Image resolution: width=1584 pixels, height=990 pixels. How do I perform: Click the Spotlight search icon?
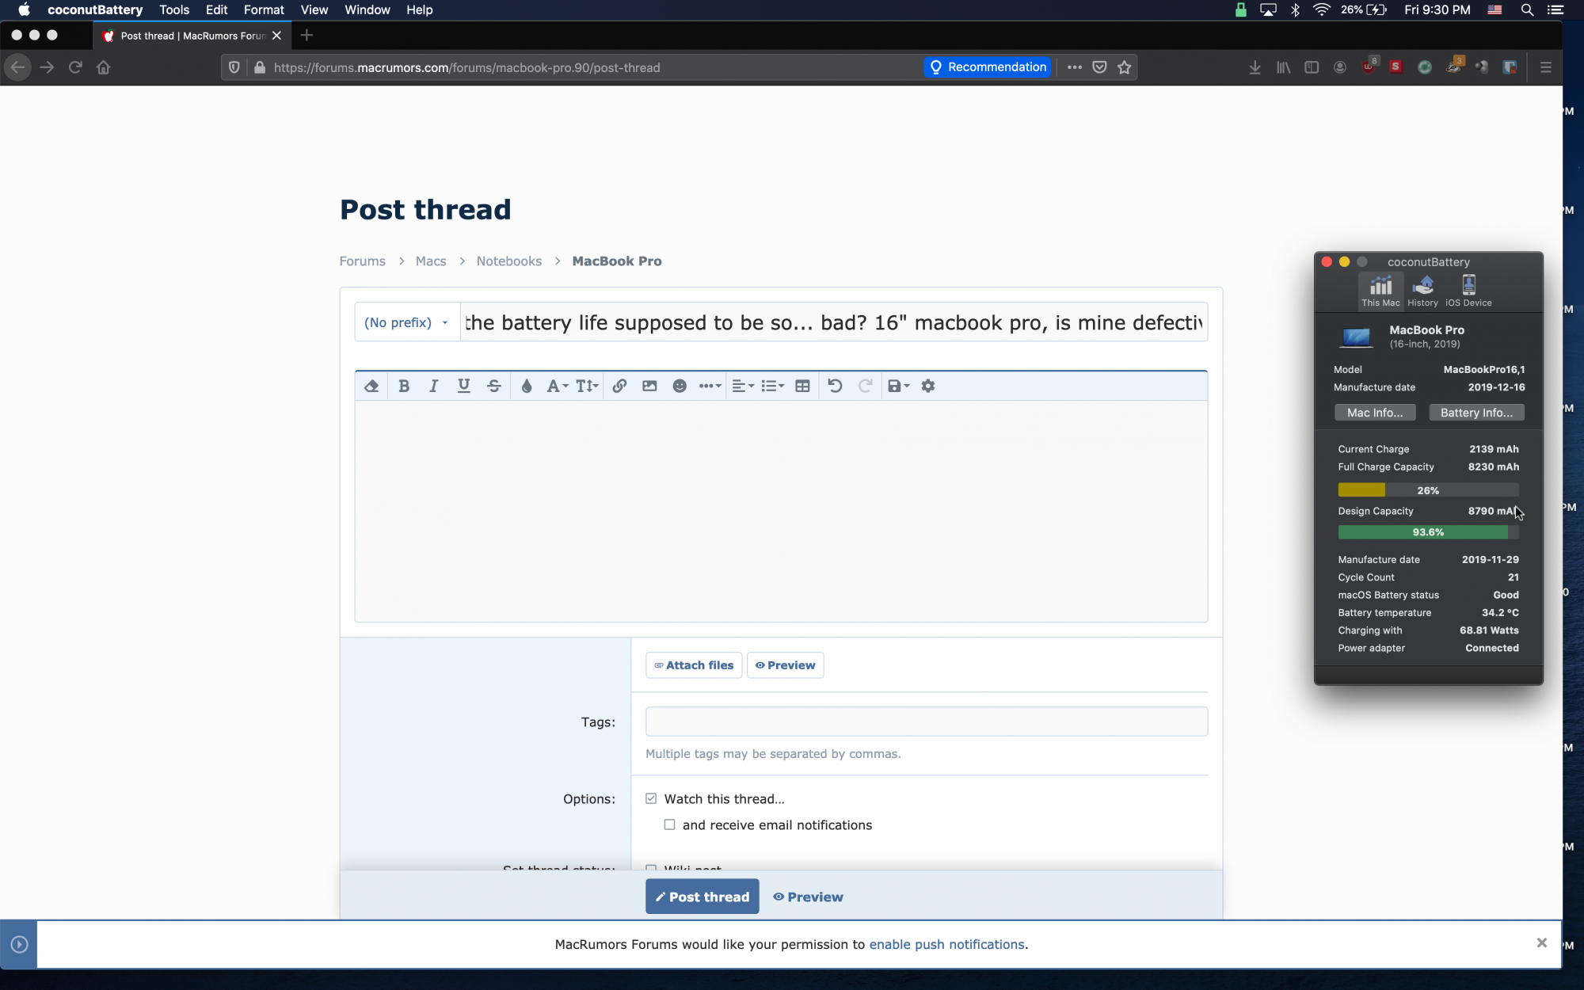(x=1527, y=10)
